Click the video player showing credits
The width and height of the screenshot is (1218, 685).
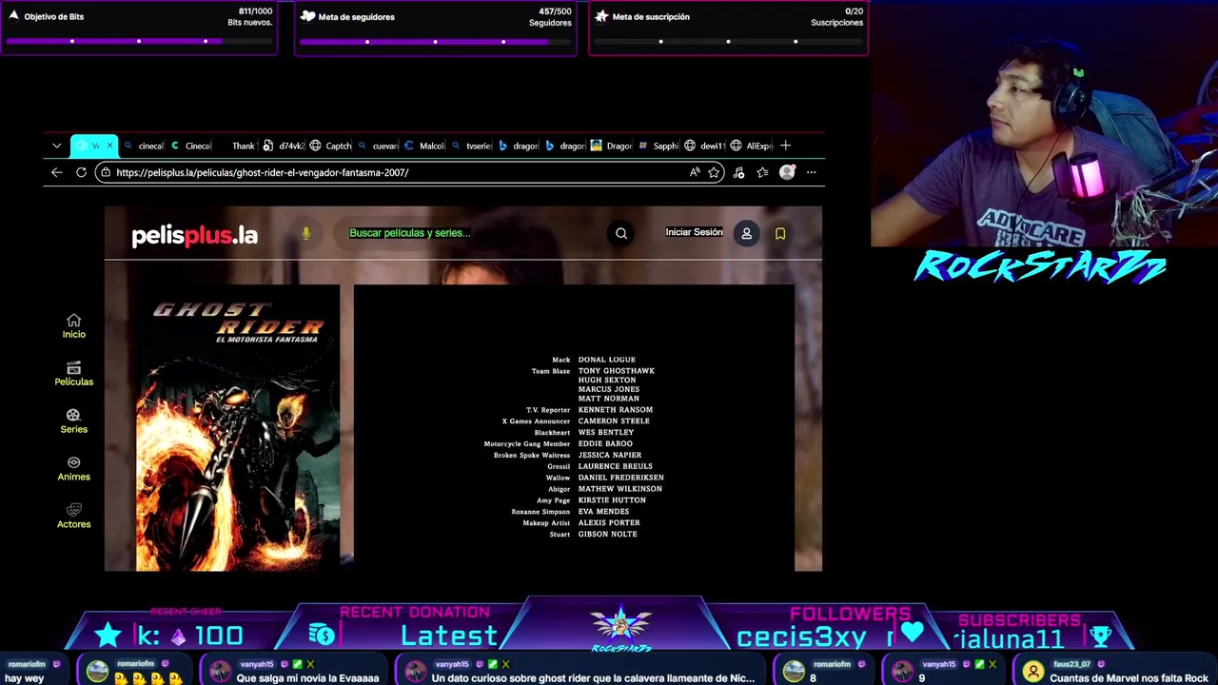[574, 428]
